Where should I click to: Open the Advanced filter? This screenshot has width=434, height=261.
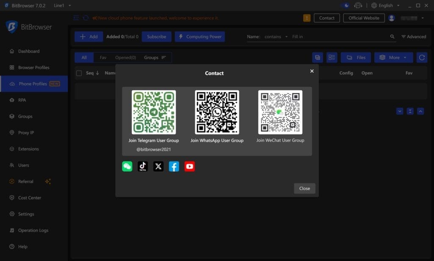coord(414,36)
